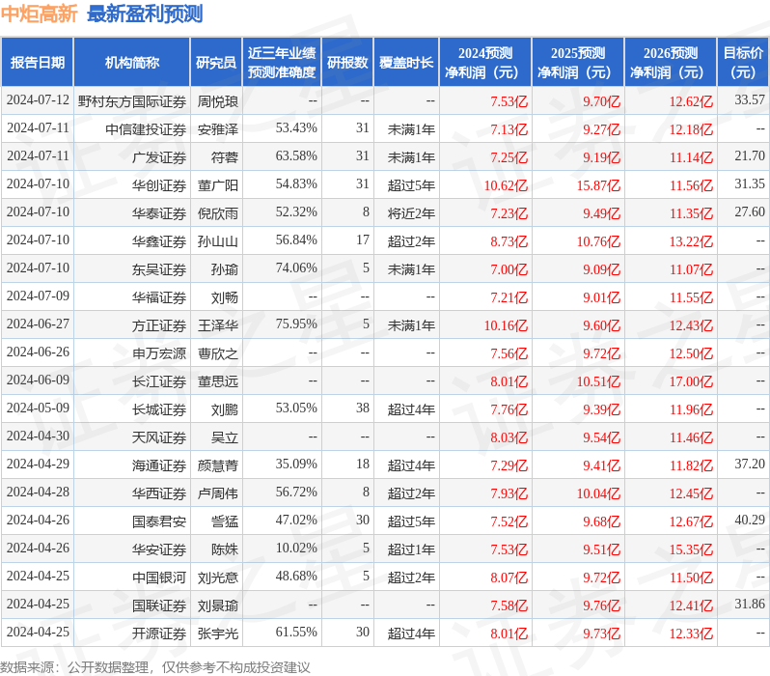Click accuracy value 74.06%
This screenshot has width=770, height=676.
[x=296, y=268]
